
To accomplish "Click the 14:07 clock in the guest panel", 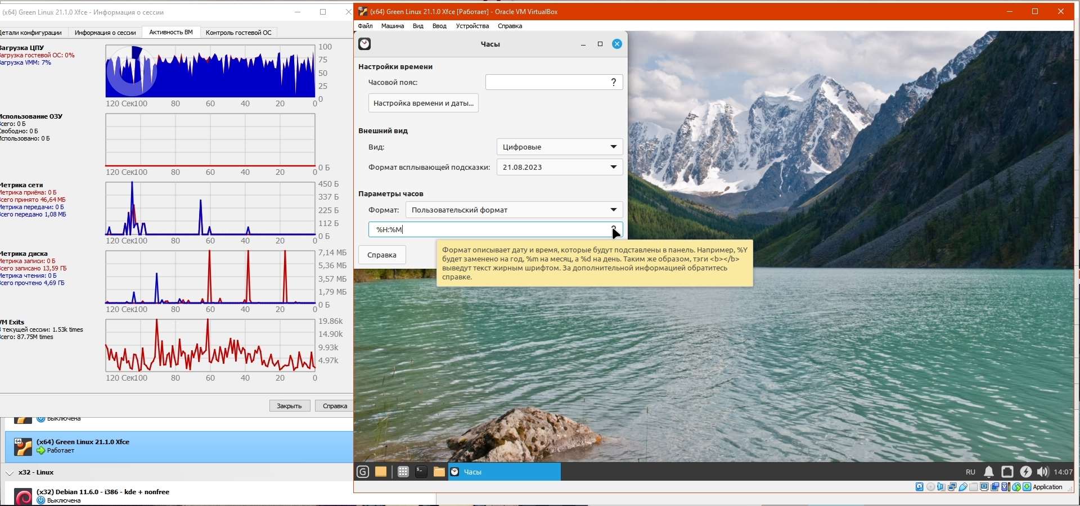I will click(x=1063, y=472).
